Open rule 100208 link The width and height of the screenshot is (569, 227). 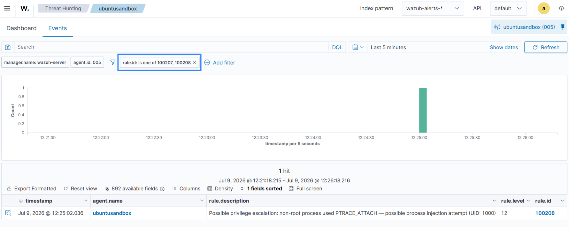point(545,213)
